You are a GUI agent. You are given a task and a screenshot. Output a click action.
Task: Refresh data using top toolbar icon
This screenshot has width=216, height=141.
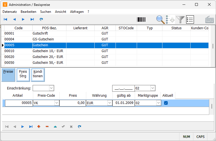coord(41,20)
